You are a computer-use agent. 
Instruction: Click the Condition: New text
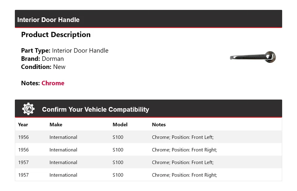[43, 67]
